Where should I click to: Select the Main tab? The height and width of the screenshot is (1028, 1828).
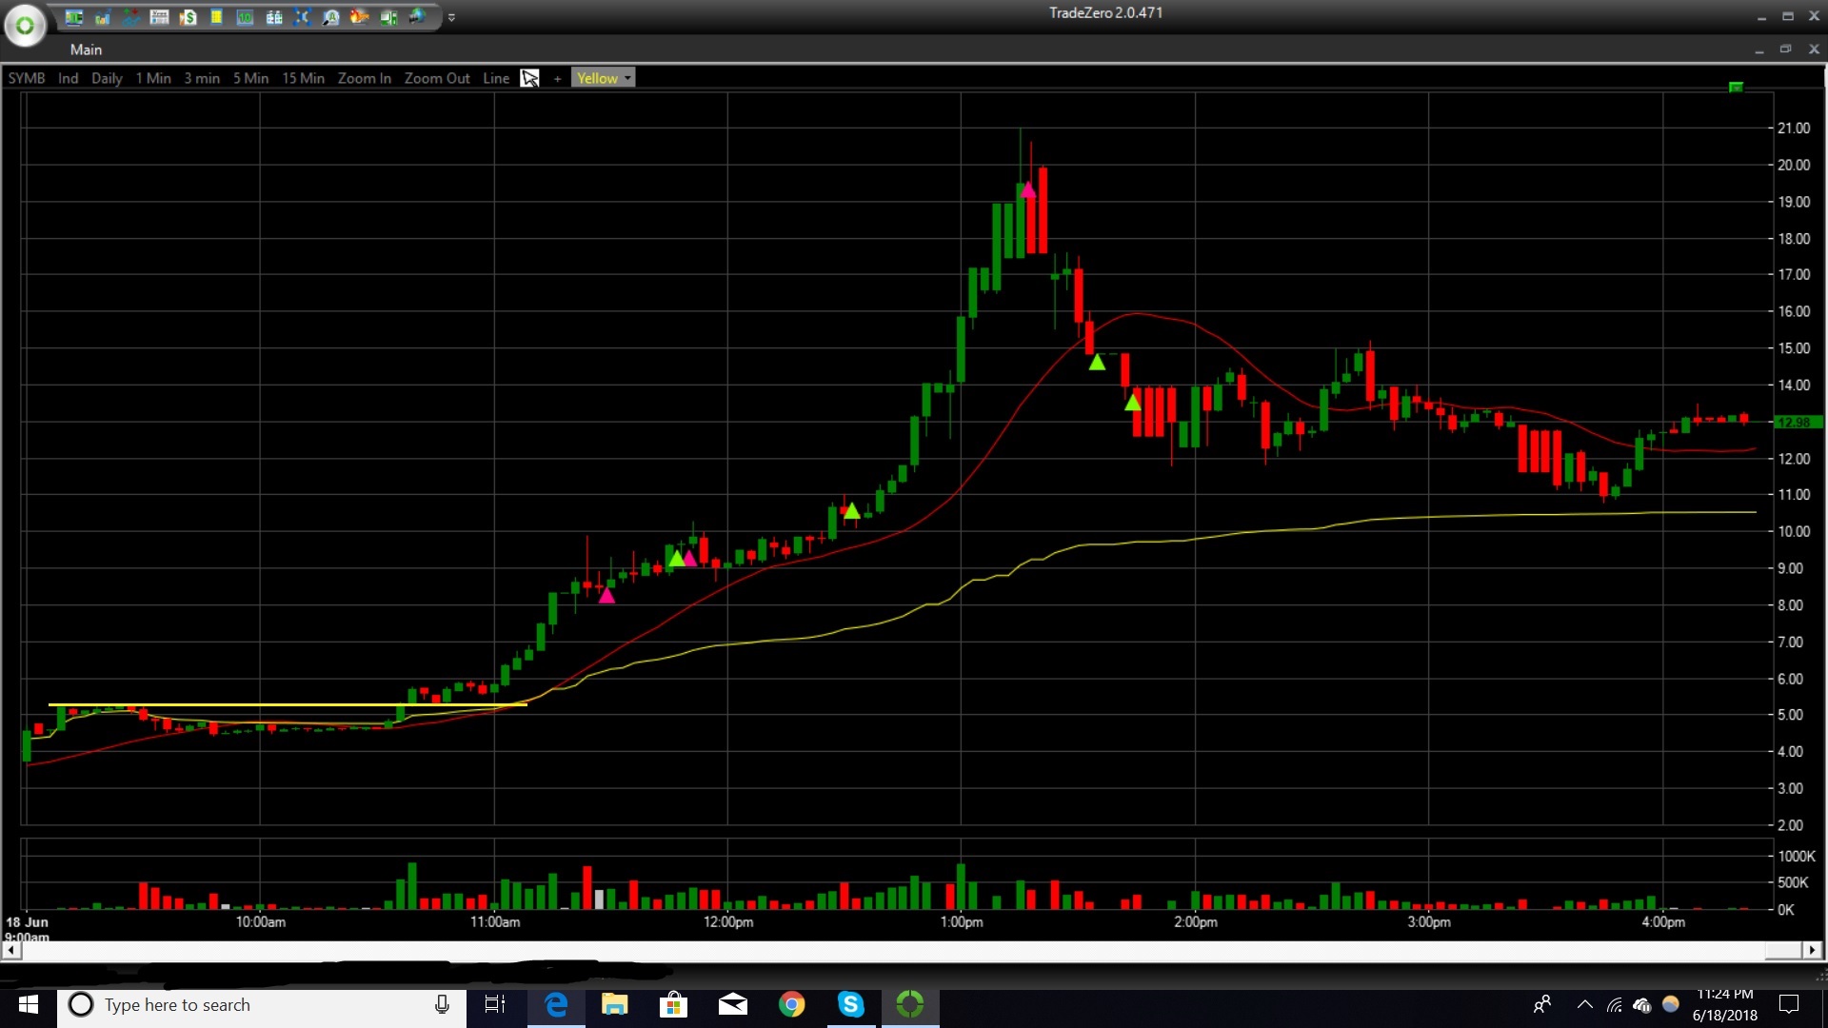tap(86, 49)
